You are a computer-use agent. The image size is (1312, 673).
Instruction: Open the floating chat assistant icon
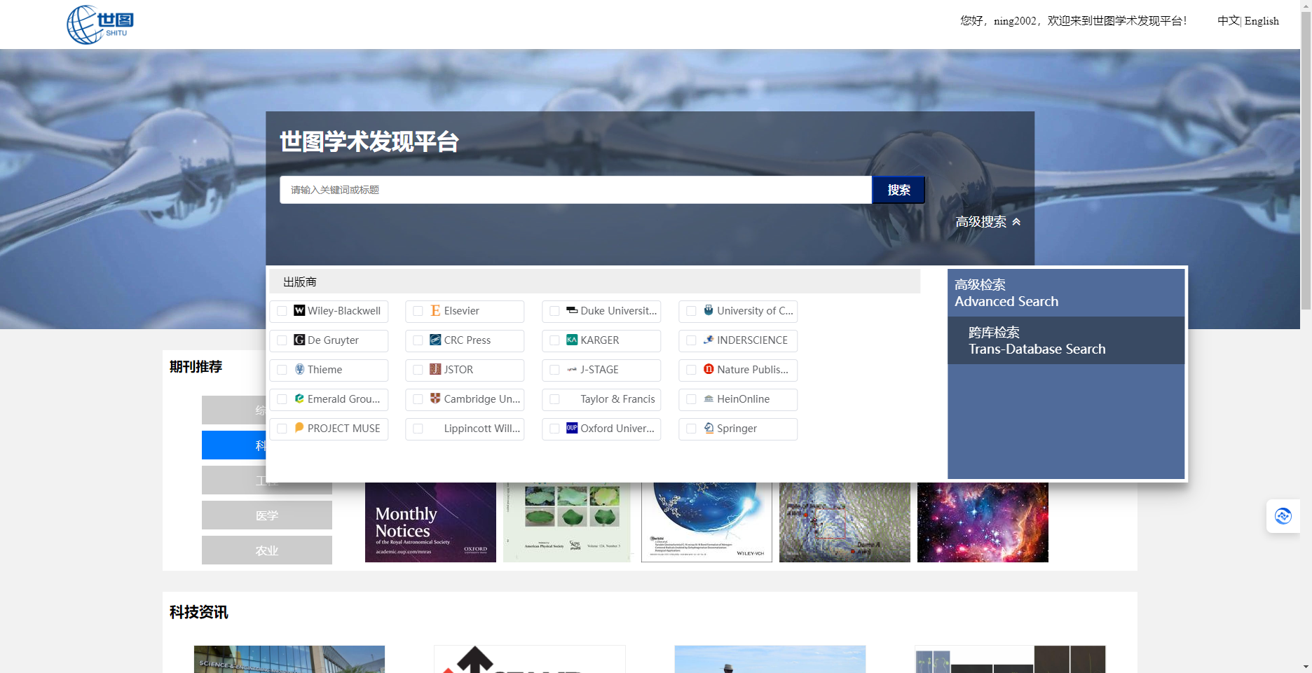(x=1283, y=516)
